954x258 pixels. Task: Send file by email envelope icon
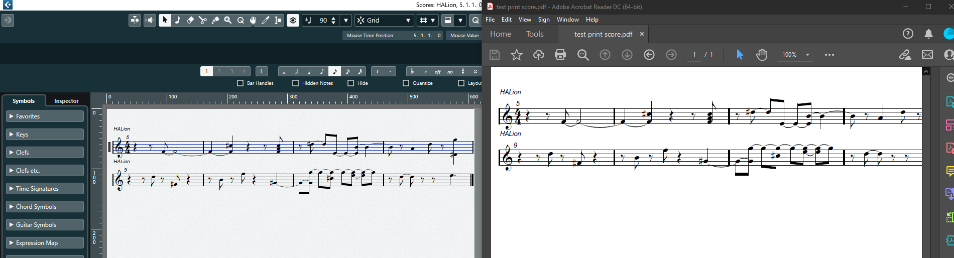[927, 55]
